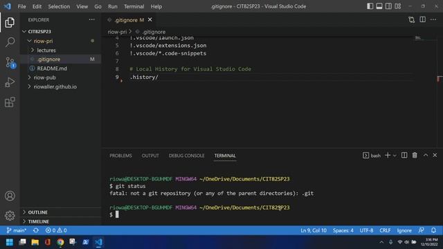Select the Terminal panel tab
Viewport: 443px width, 249px height.
pyautogui.click(x=225, y=156)
